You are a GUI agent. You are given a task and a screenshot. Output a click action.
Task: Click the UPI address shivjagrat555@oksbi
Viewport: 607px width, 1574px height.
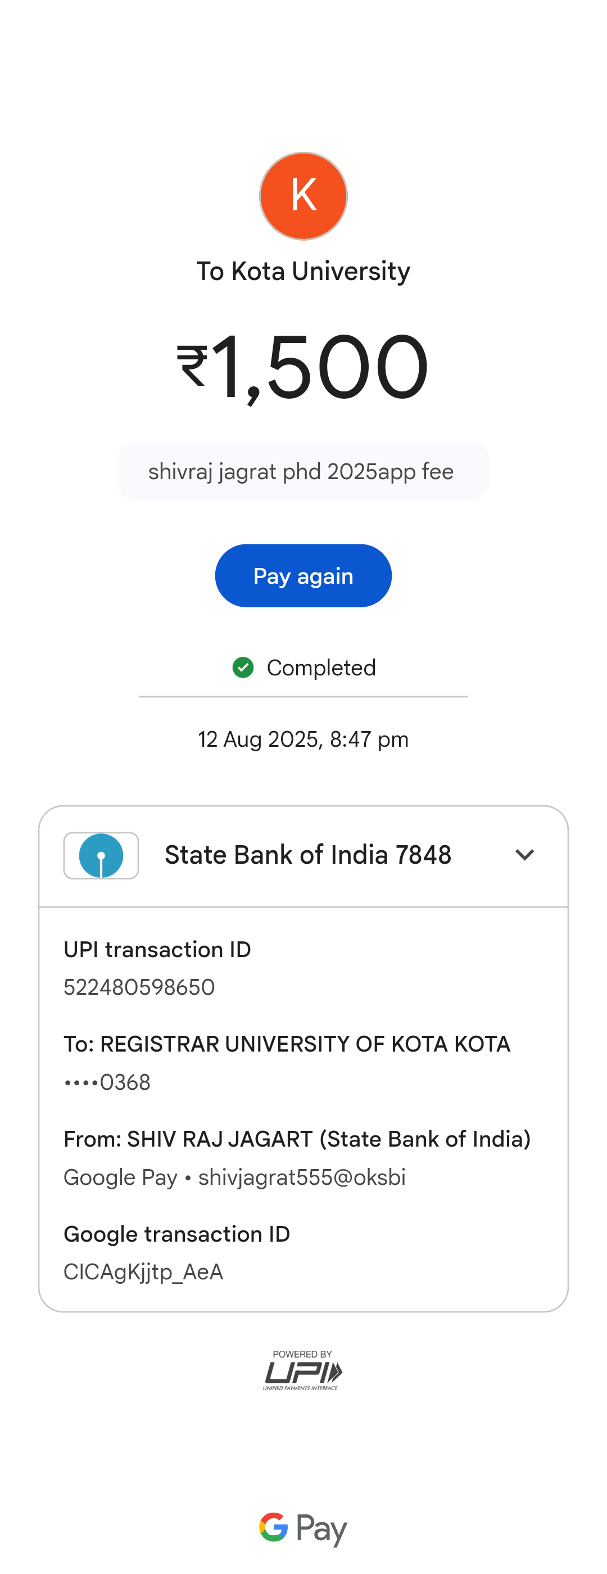coord(302,1177)
